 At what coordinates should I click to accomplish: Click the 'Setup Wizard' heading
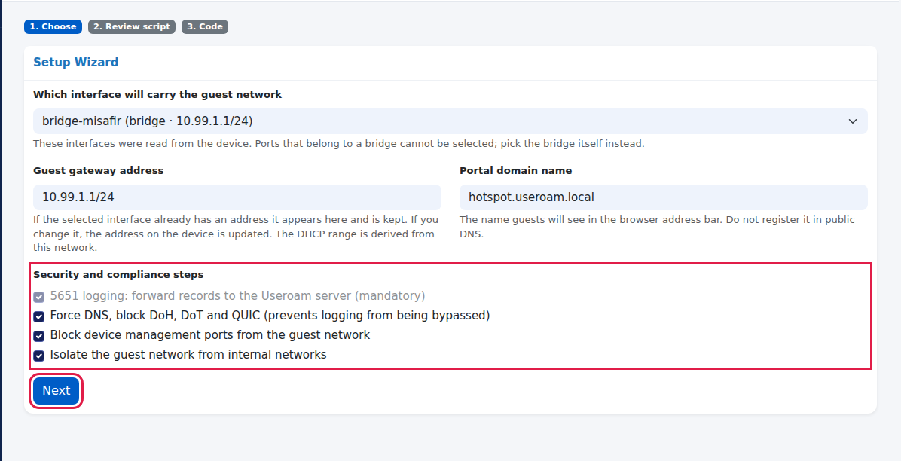76,62
